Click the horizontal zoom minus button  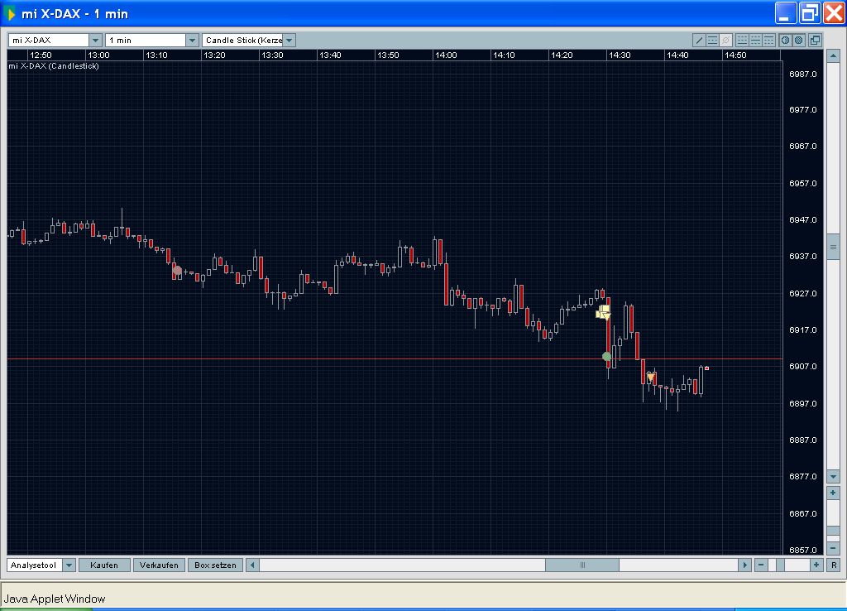(761, 565)
